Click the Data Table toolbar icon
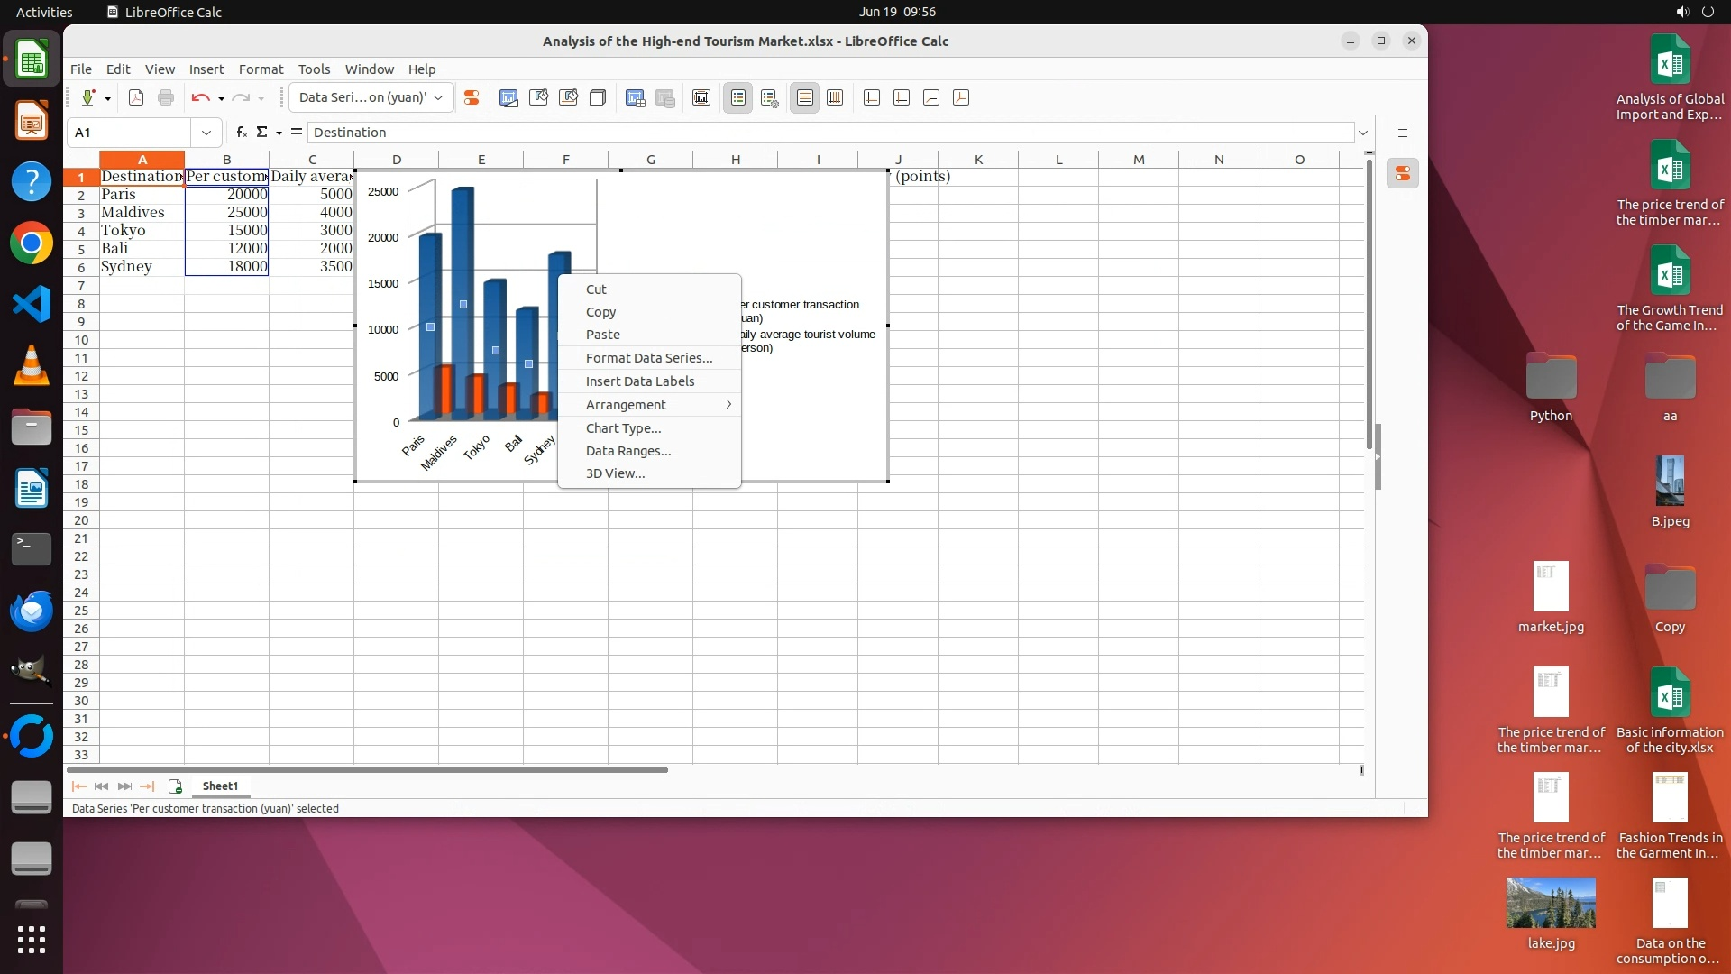Image resolution: width=1731 pixels, height=974 pixels. point(665,97)
